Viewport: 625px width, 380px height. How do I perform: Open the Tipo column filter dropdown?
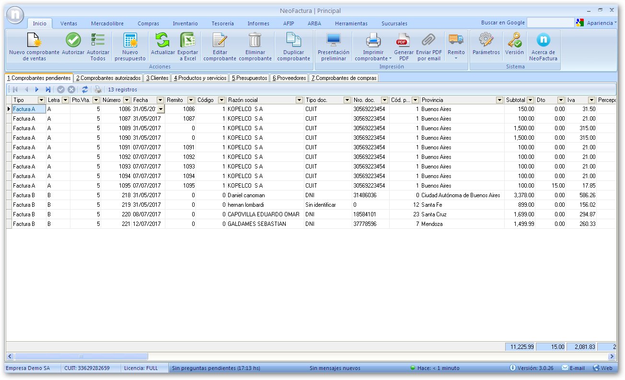point(42,100)
